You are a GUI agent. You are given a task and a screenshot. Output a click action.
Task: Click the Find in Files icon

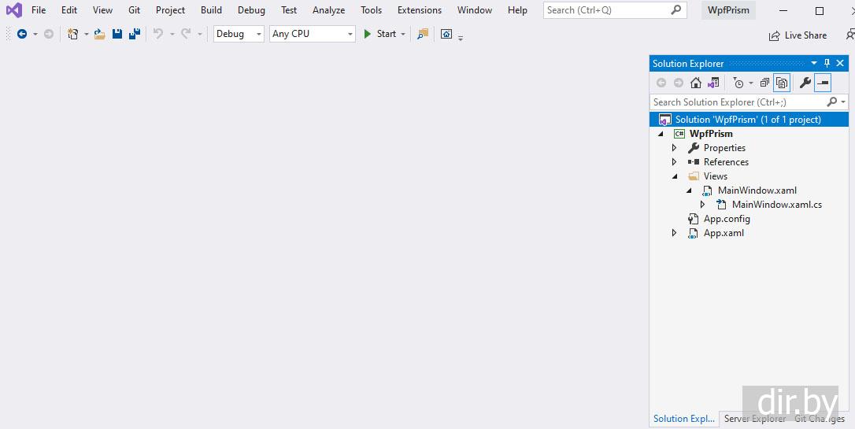pos(423,34)
